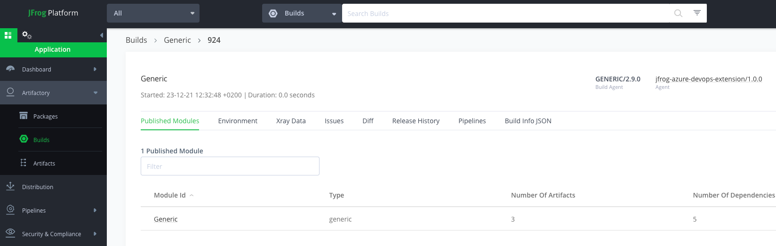
Task: Open the Build Info JSON tab
Action: [x=528, y=121]
